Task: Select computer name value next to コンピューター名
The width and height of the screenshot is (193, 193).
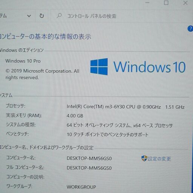Action: [x=89, y=158]
